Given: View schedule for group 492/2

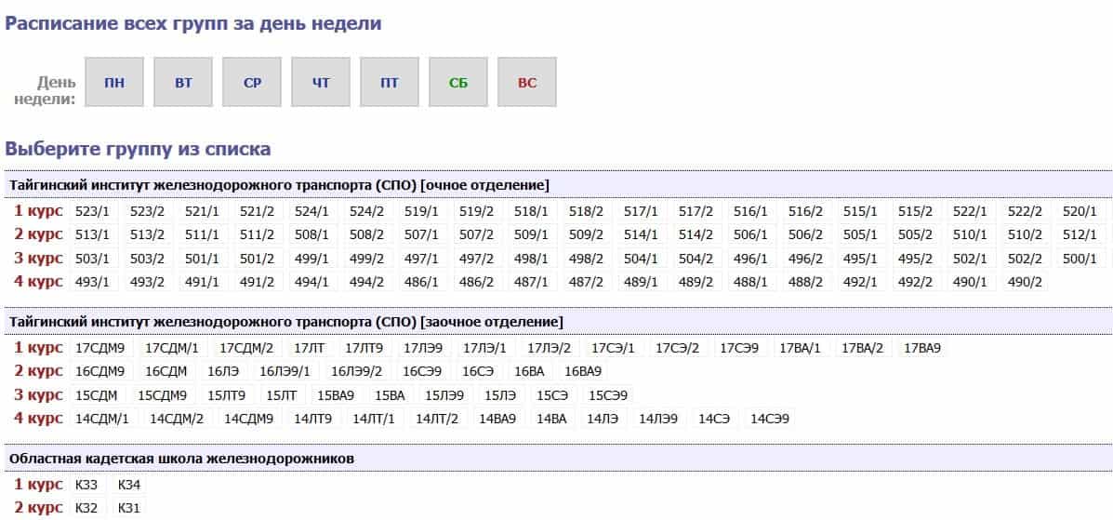Looking at the screenshot, I should coord(916,282).
